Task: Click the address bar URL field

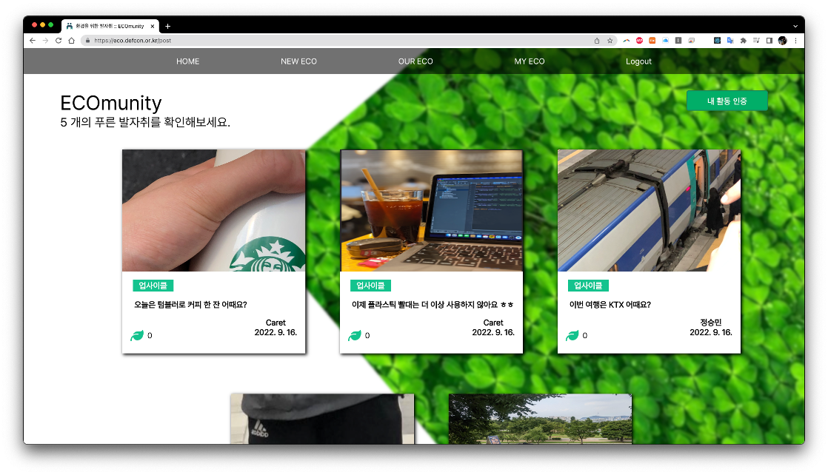Action: 338,41
